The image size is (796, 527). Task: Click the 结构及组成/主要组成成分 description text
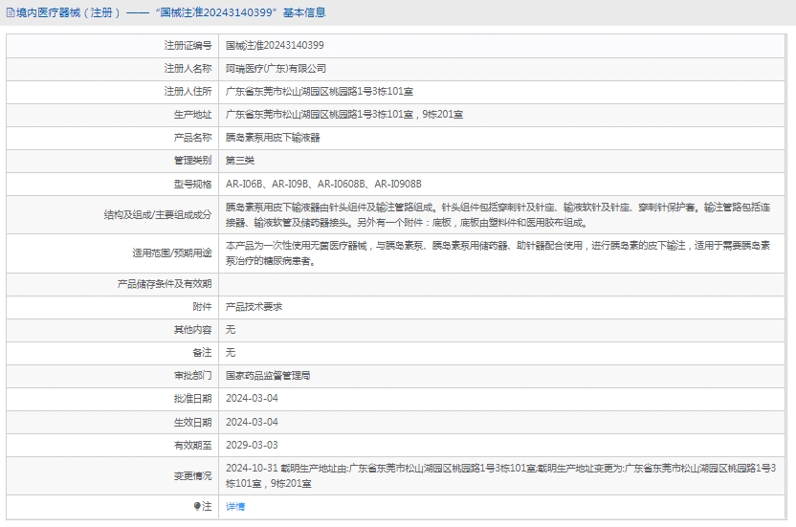tap(497, 214)
